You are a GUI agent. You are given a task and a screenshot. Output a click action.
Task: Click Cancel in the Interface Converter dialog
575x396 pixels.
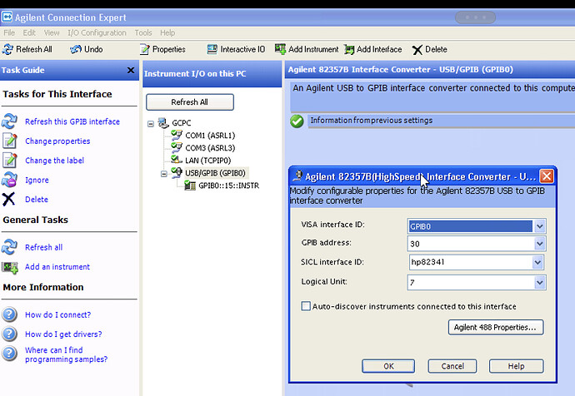(452, 366)
